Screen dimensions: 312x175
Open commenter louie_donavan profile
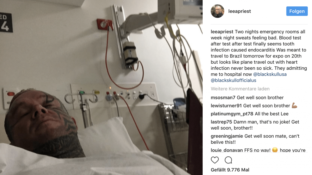coord(227,150)
